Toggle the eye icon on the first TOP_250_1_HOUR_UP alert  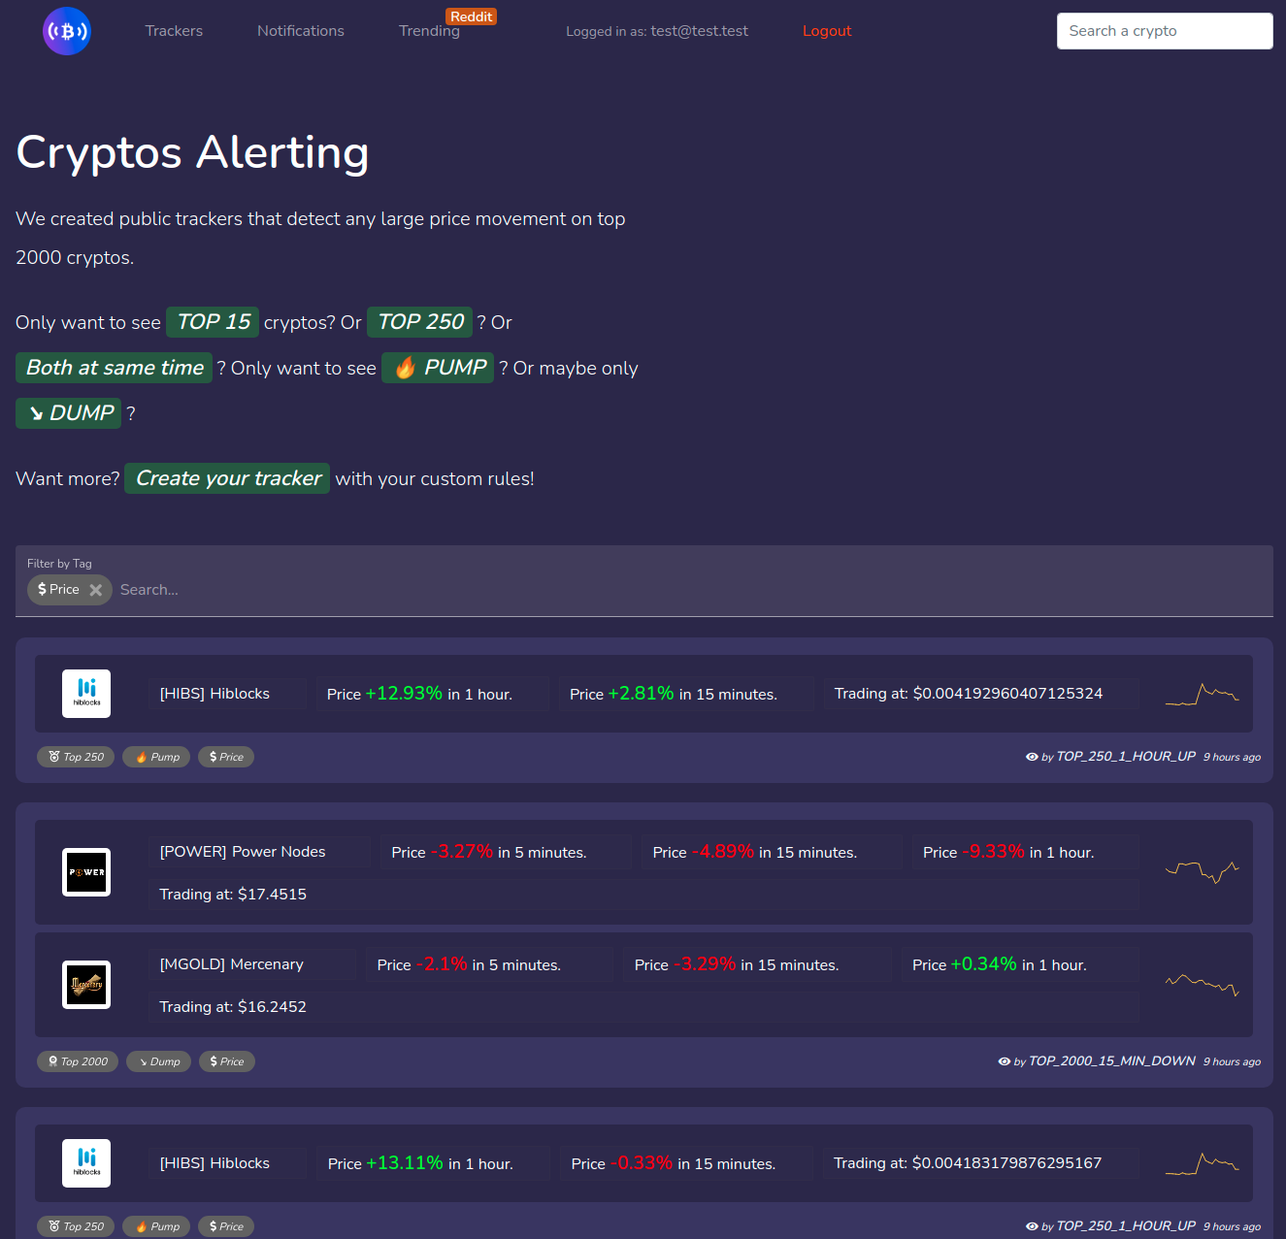[1033, 756]
